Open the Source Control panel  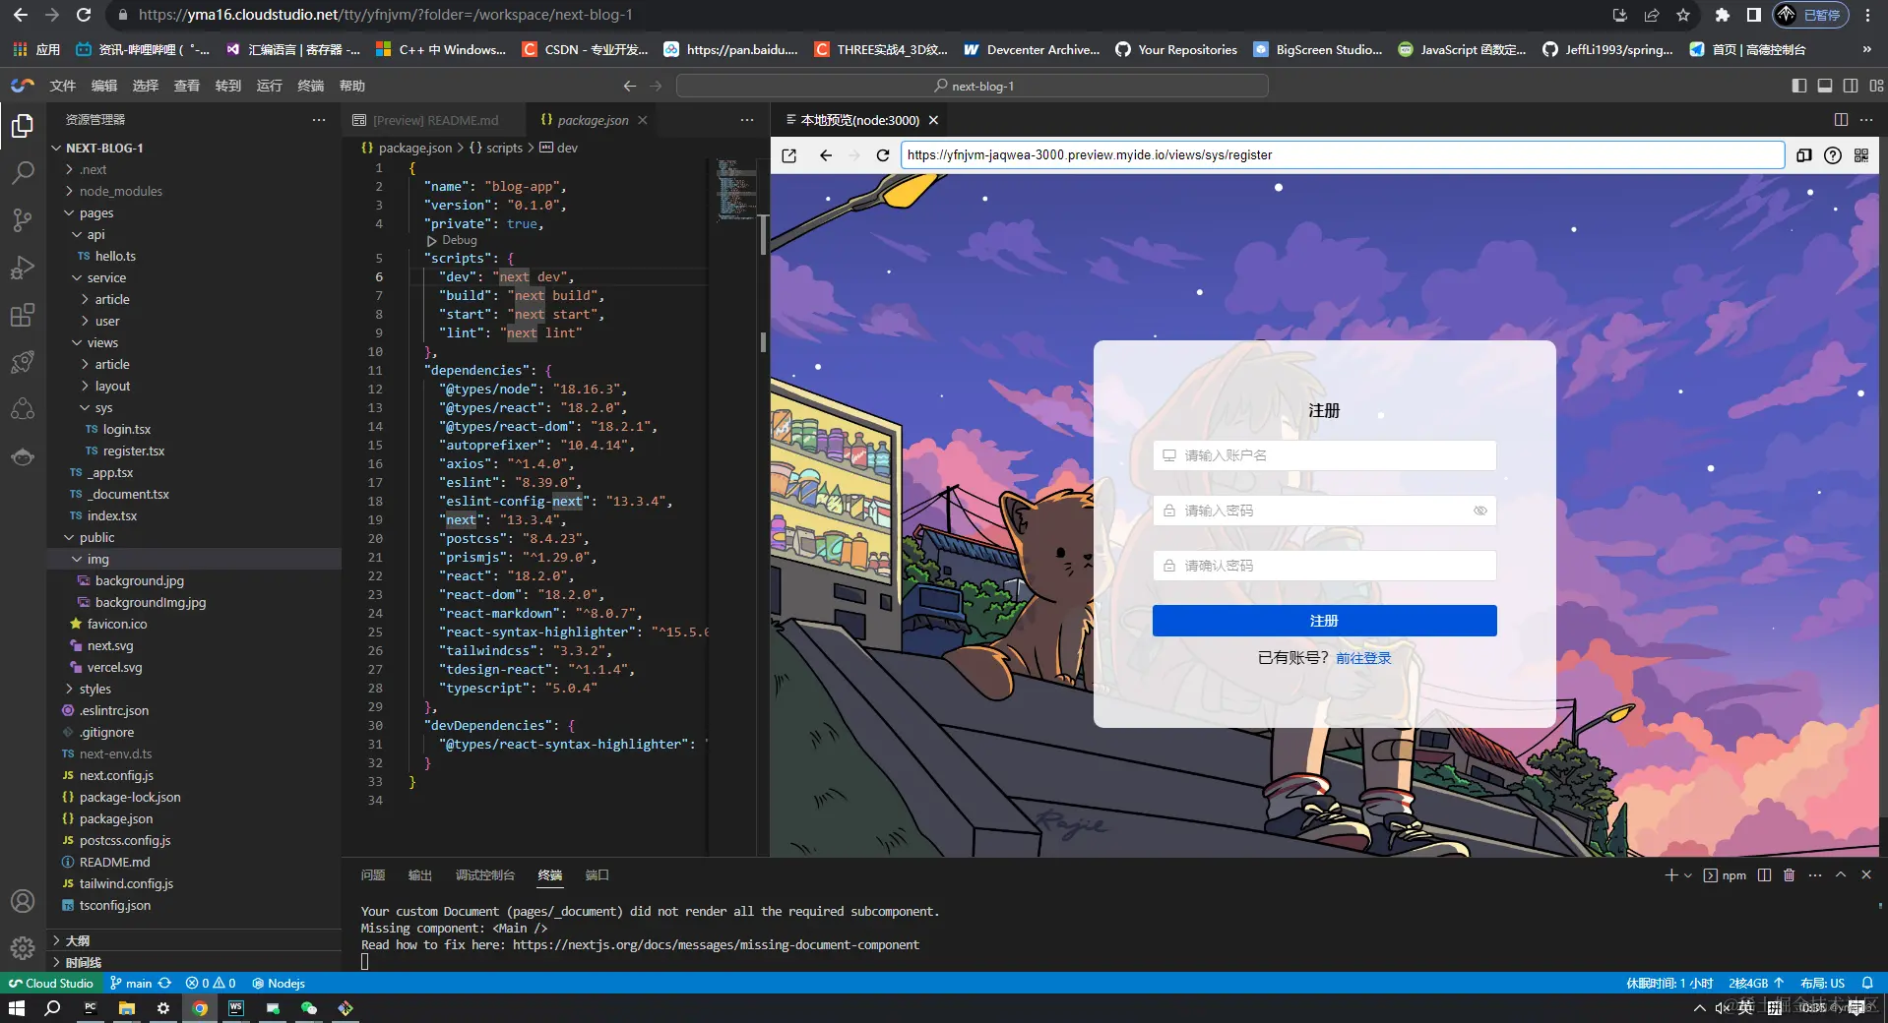(x=22, y=220)
